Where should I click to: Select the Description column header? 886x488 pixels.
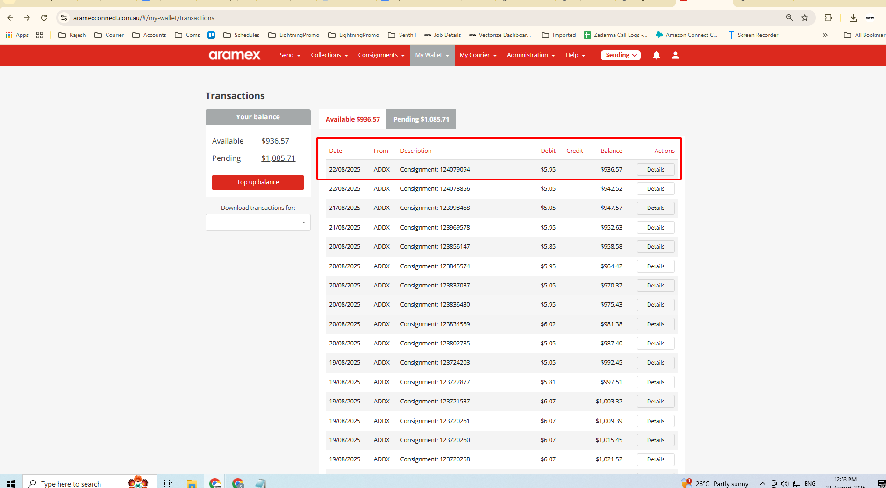(x=415, y=151)
